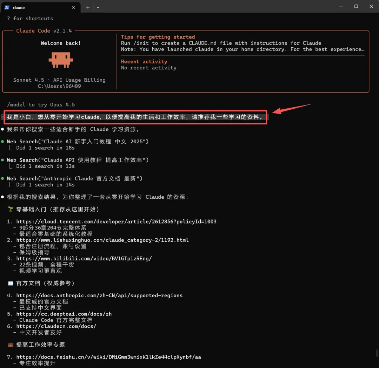Click the line 'Claude Code 官方完整文档'

56,320
